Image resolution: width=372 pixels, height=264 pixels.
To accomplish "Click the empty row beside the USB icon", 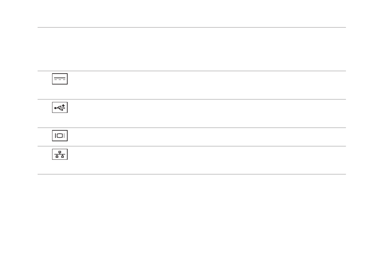I will tap(192, 114).
